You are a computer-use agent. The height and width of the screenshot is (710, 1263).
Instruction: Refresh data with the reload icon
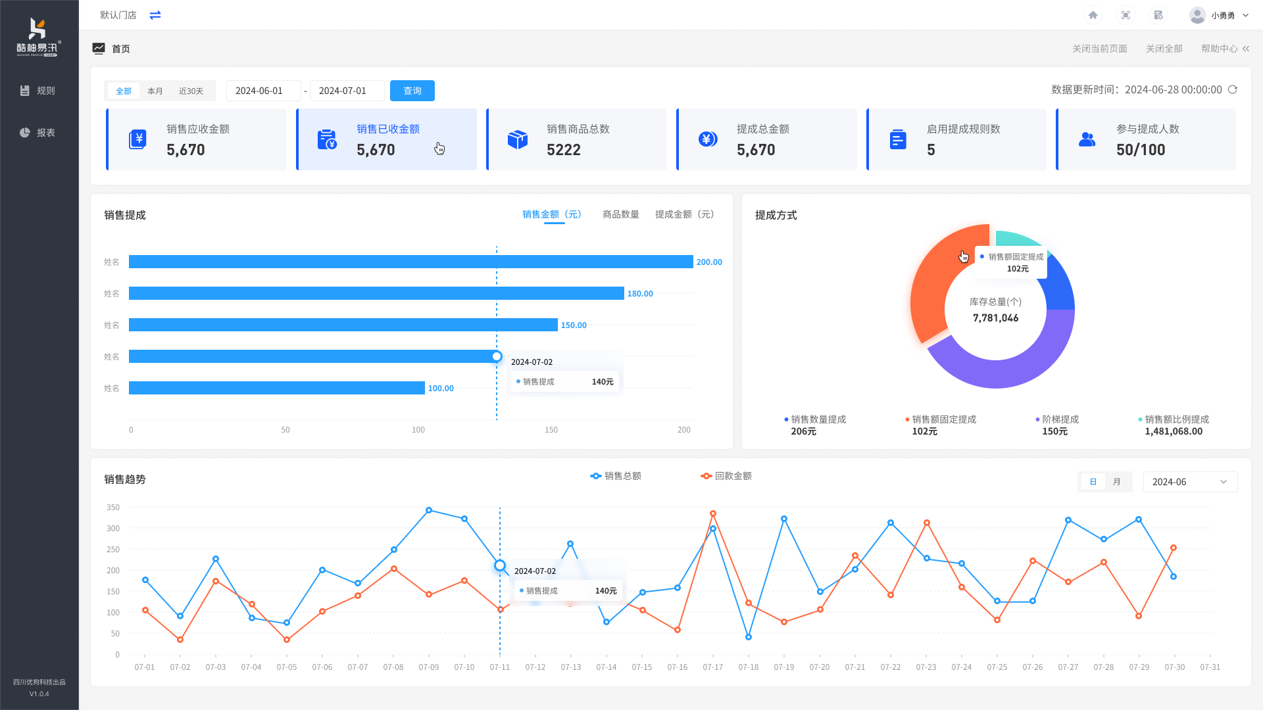1233,89
